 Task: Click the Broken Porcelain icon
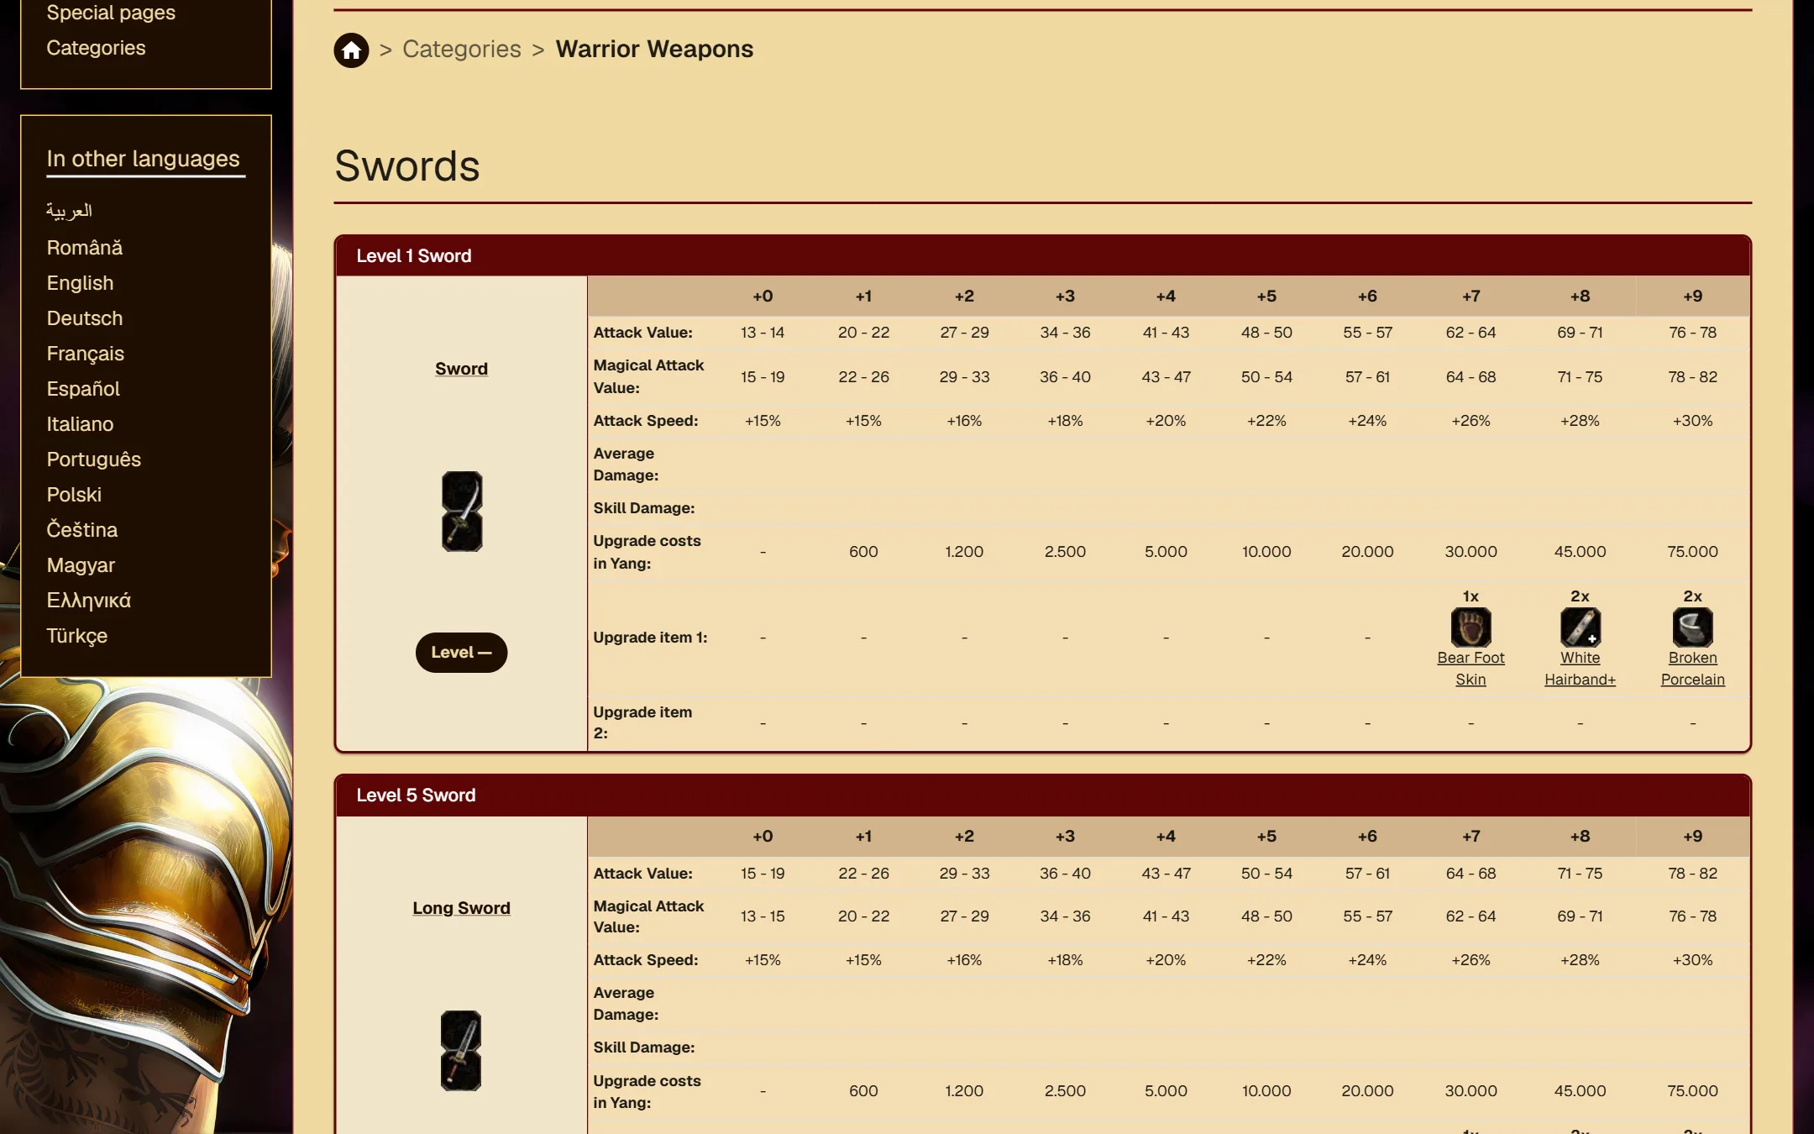click(x=1692, y=627)
